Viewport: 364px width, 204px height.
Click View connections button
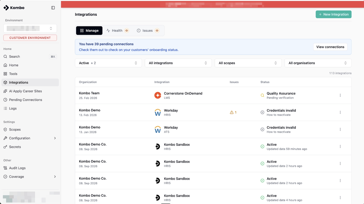pyautogui.click(x=330, y=47)
